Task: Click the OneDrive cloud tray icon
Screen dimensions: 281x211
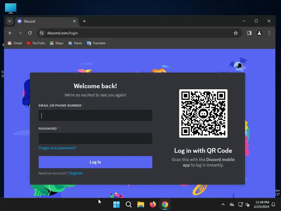Action: [x=232, y=204]
